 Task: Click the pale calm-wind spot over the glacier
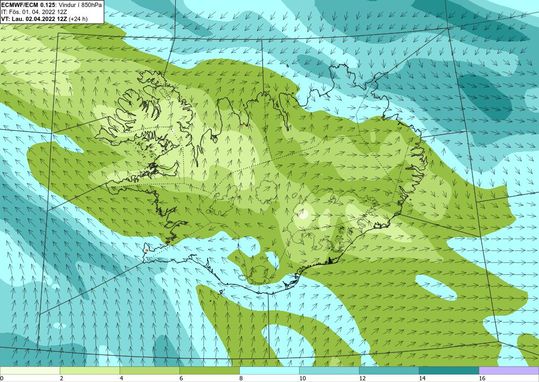coord(303,214)
